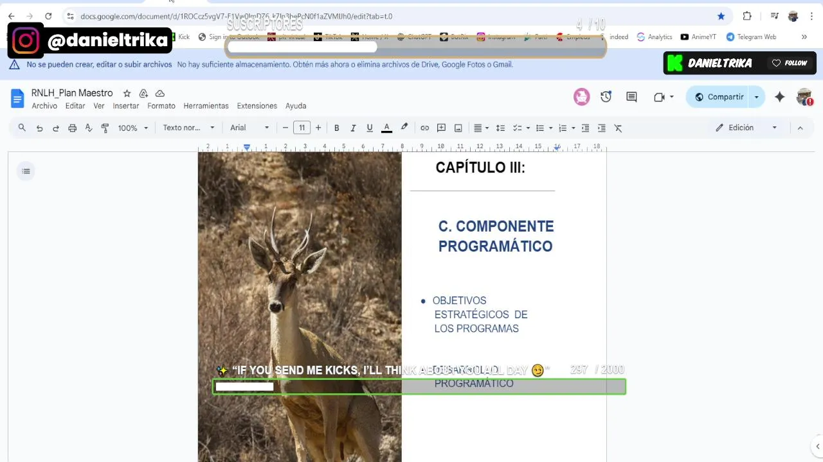Expand the Compartir arrow options

pos(757,97)
